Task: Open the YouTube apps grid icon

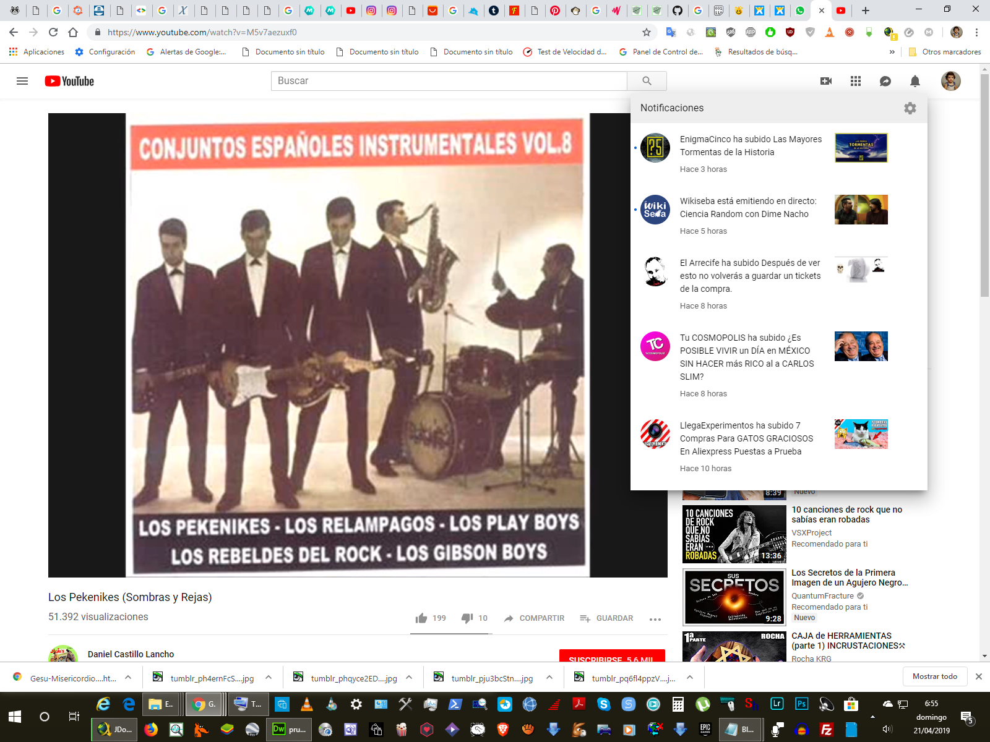Action: pyautogui.click(x=856, y=81)
